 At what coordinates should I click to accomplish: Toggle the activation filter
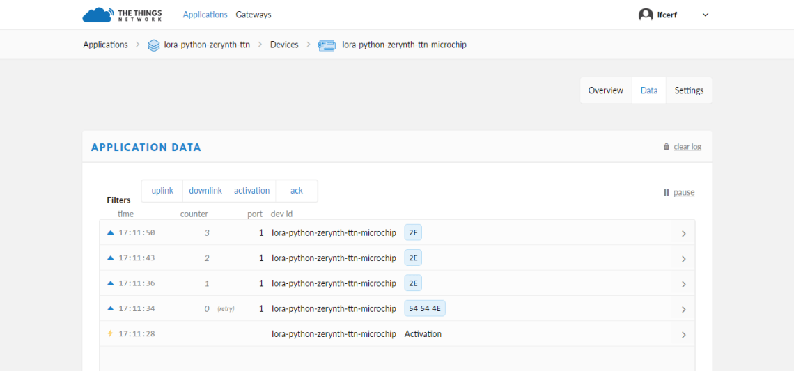(x=251, y=191)
